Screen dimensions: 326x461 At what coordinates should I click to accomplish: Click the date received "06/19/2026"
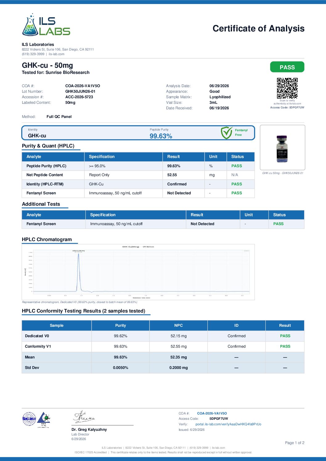click(219, 108)
